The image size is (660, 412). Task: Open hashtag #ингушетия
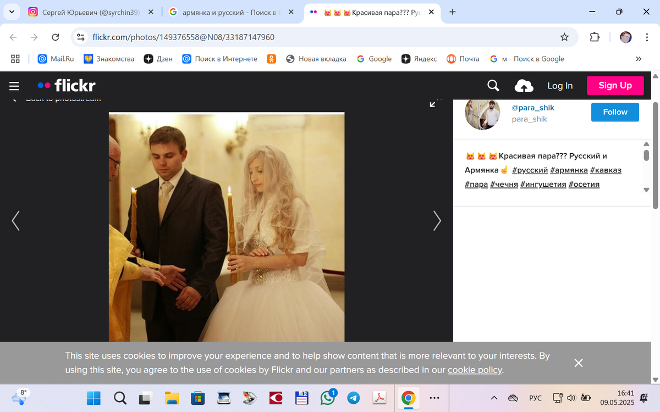pos(543,185)
